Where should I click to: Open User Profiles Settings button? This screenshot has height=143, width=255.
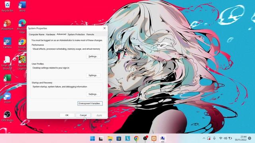[x=93, y=75]
